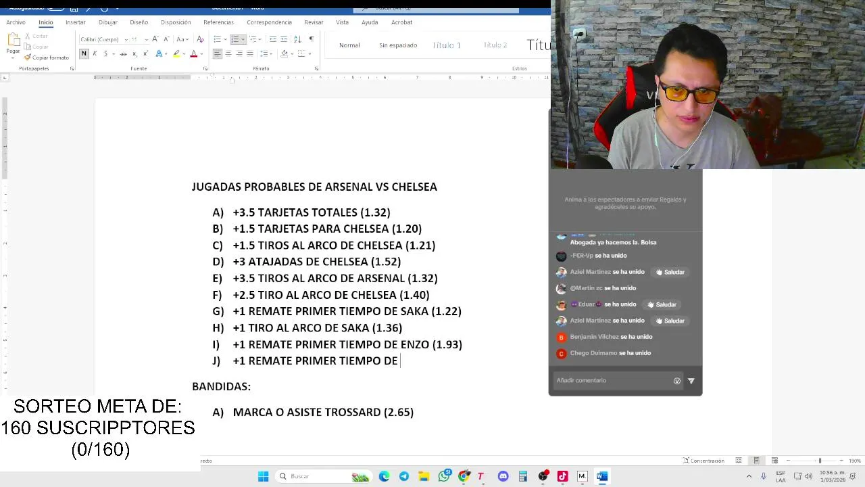Toggle strikethrough text formatting

[123, 53]
